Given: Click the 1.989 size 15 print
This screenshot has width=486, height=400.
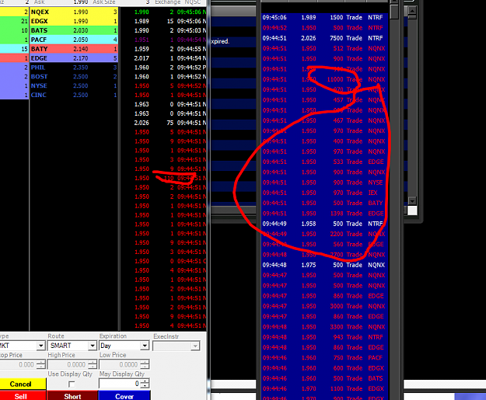Looking at the screenshot, I should tap(163, 21).
